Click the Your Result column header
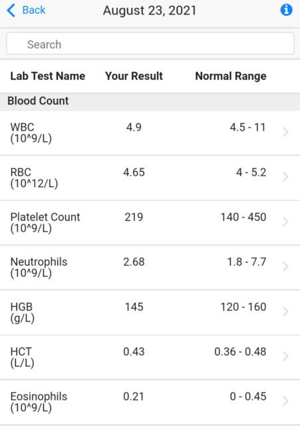 pyautogui.click(x=134, y=76)
